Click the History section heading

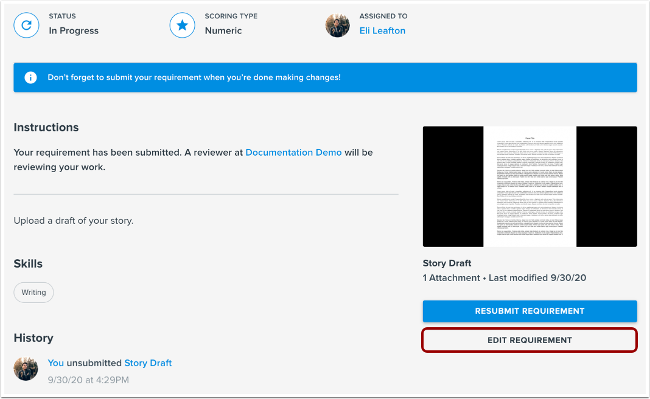pyautogui.click(x=33, y=338)
